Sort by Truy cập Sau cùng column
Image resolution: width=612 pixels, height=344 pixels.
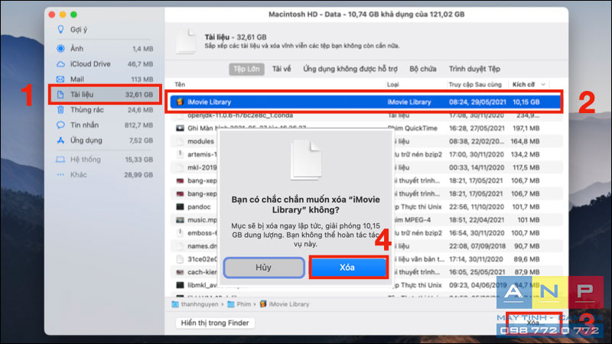(x=474, y=85)
